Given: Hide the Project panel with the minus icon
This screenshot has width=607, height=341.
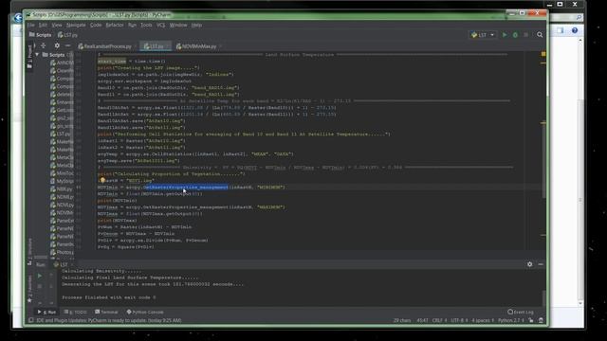Looking at the screenshot, I should pyautogui.click(x=67, y=45).
